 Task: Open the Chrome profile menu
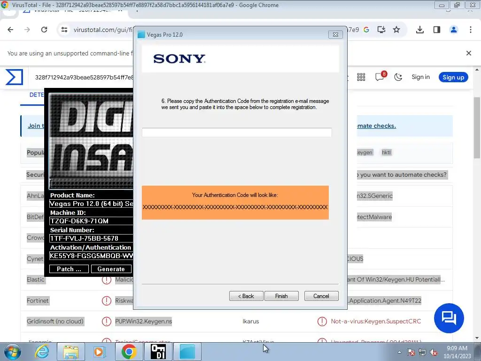coord(453,30)
